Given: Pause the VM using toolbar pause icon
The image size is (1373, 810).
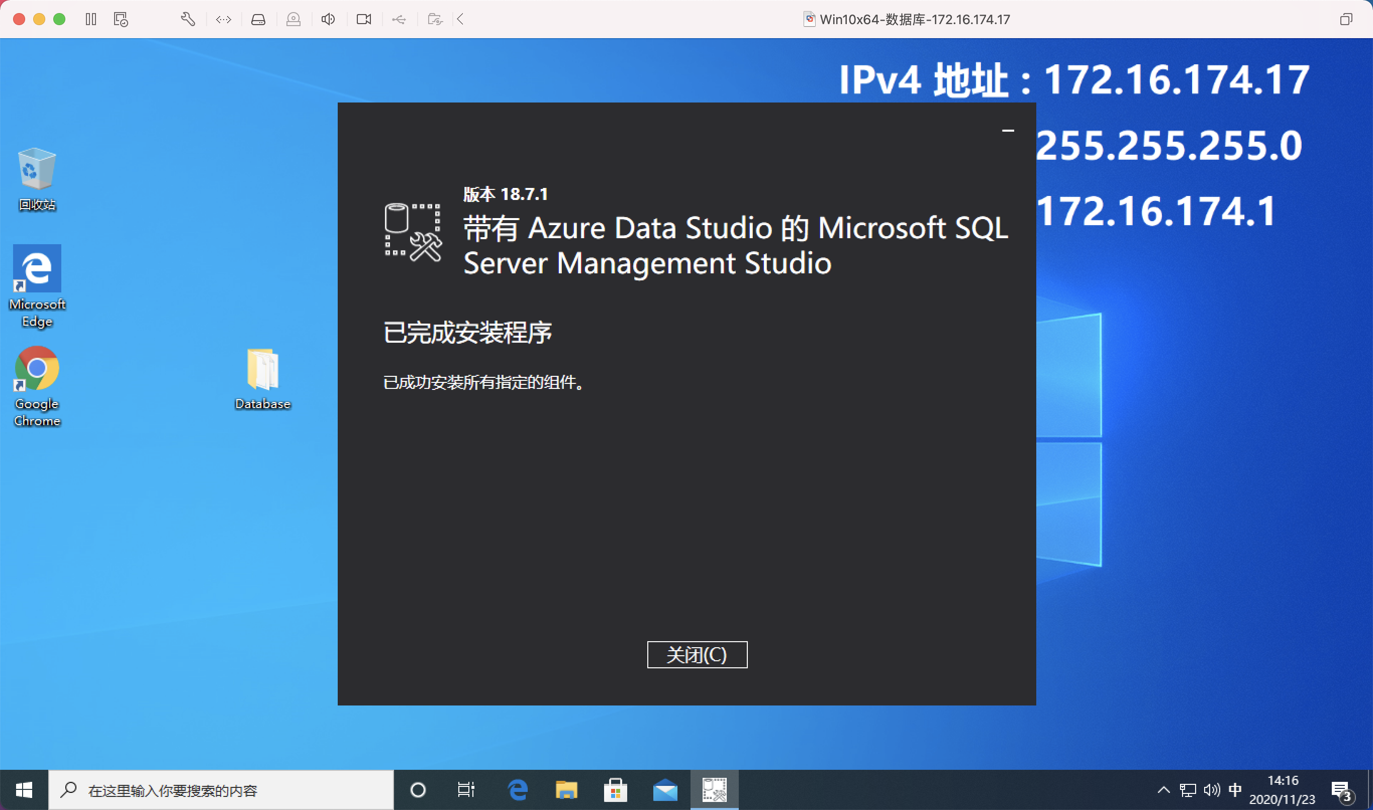Looking at the screenshot, I should coord(91,20).
